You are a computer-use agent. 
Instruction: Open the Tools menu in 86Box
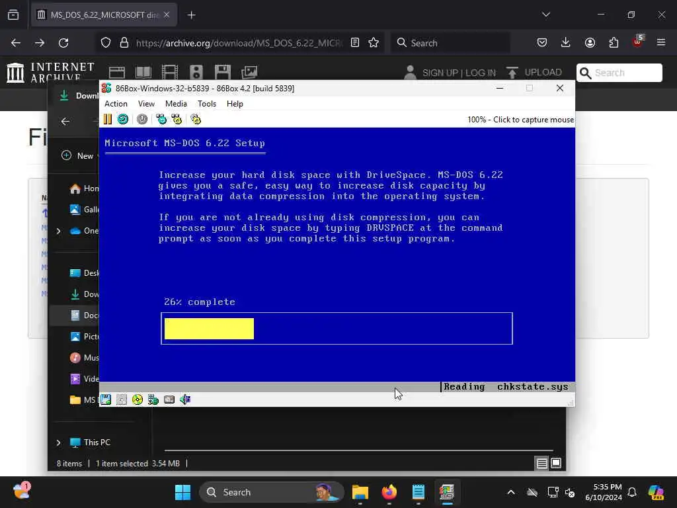[x=207, y=104]
